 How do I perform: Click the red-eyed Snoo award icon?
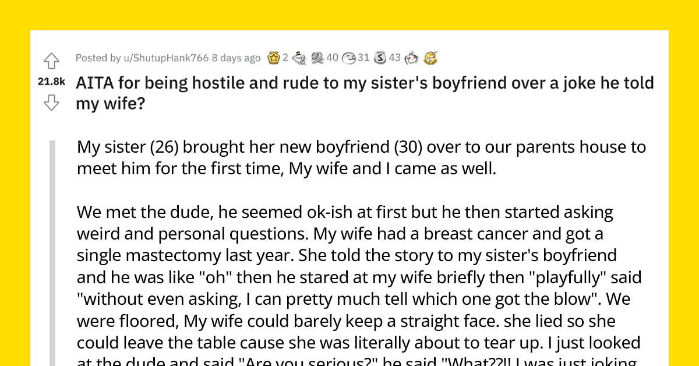(411, 58)
